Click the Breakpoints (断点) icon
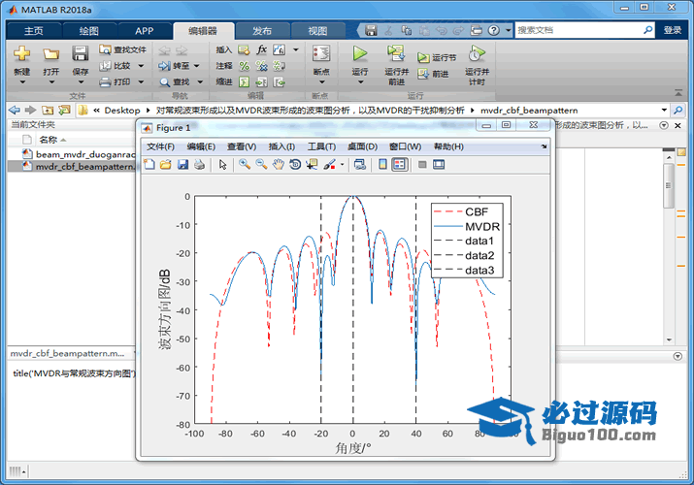The image size is (694, 485). (x=321, y=53)
